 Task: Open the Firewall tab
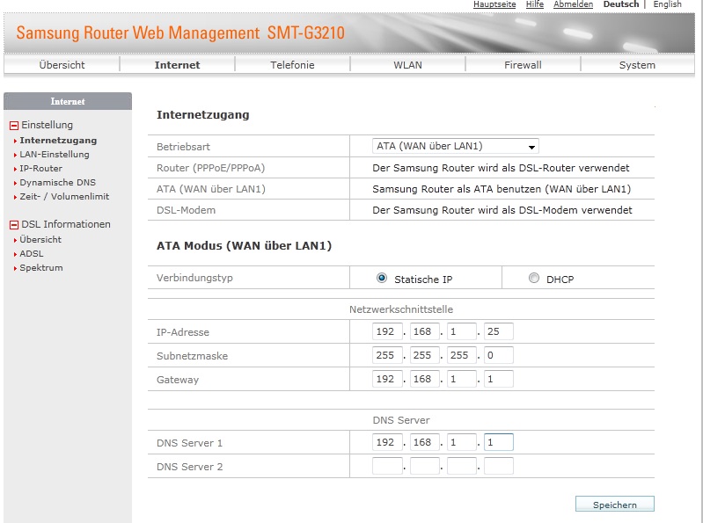click(523, 65)
